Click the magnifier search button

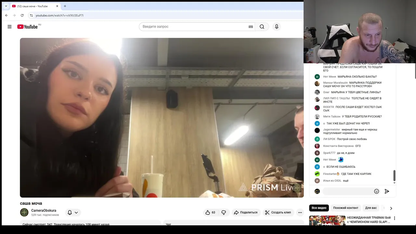tap(262, 27)
